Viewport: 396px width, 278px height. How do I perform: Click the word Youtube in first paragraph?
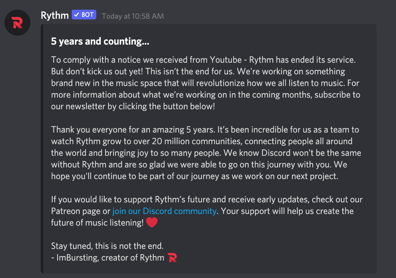(x=226, y=60)
